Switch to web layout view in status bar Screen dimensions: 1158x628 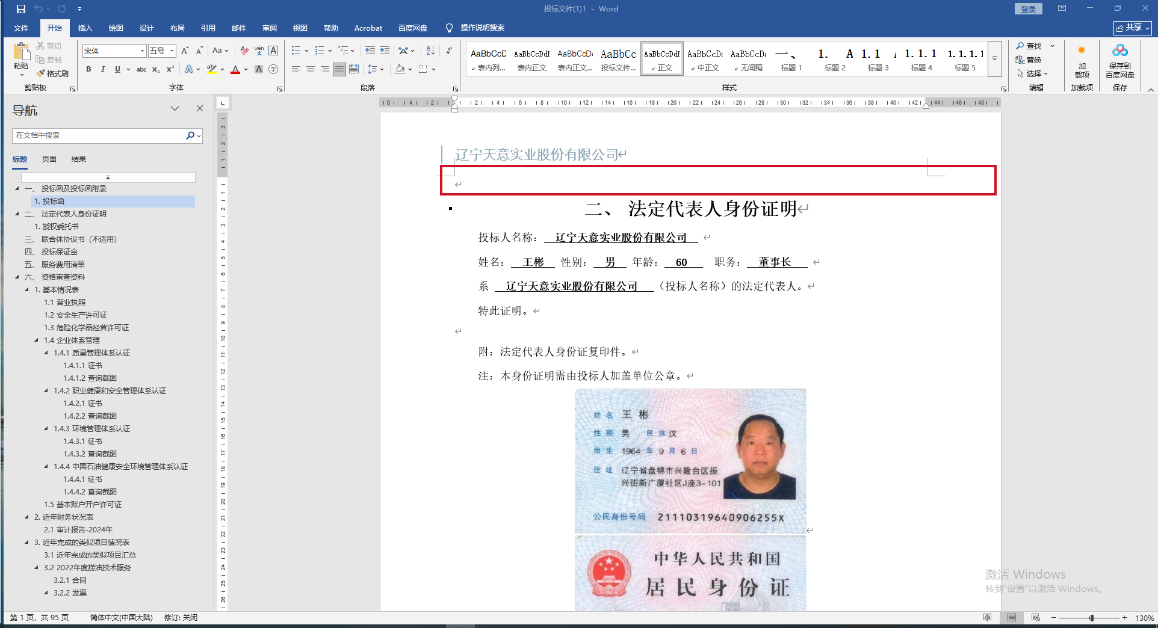1036,618
